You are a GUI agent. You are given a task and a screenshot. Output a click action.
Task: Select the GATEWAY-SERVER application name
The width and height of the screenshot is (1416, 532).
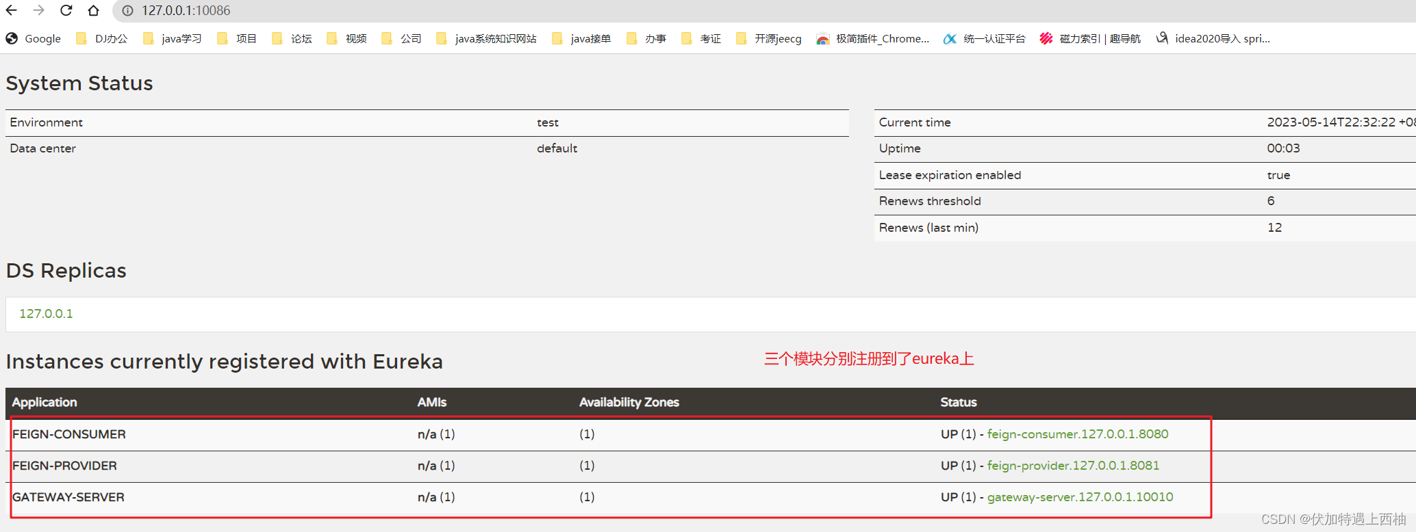(x=68, y=497)
